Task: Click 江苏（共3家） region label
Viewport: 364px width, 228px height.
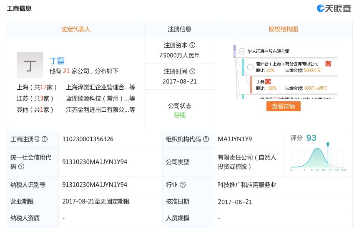Action: (35, 98)
